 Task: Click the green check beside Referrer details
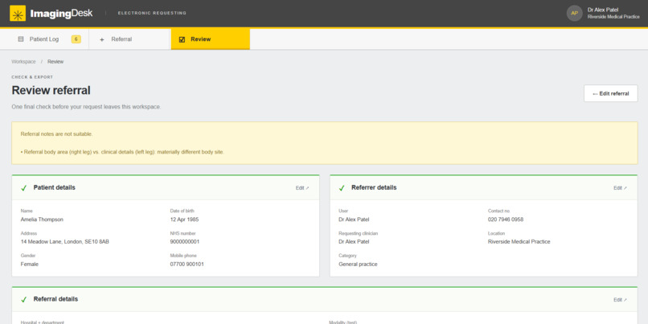(x=342, y=188)
